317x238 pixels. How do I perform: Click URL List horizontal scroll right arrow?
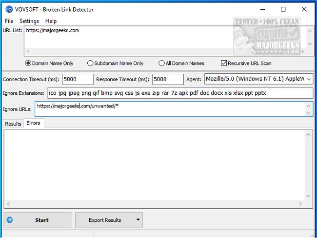click(302, 51)
